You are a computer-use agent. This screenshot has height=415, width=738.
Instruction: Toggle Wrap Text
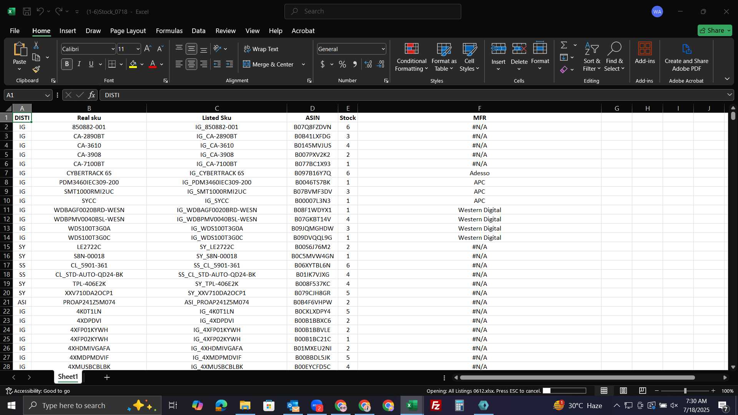coord(261,49)
